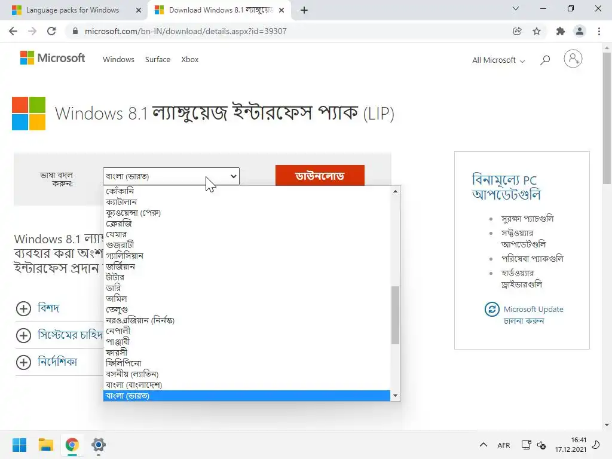This screenshot has height=459, width=612.
Task: Expand the সিস্টেমের চাহিদা section
Action: click(x=59, y=335)
